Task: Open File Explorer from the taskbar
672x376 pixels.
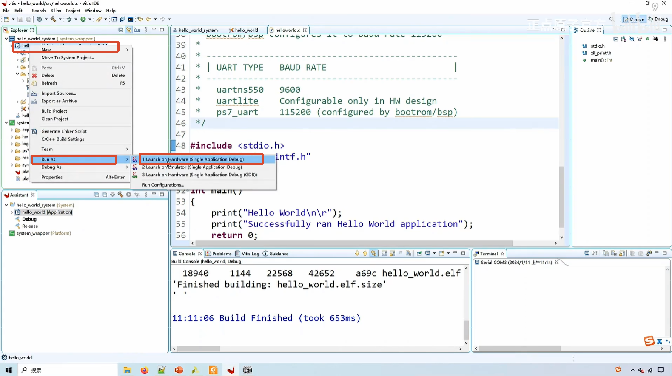Action: (x=127, y=370)
